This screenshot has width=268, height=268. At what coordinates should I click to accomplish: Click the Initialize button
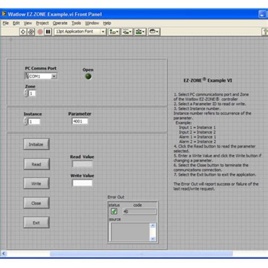(36, 144)
